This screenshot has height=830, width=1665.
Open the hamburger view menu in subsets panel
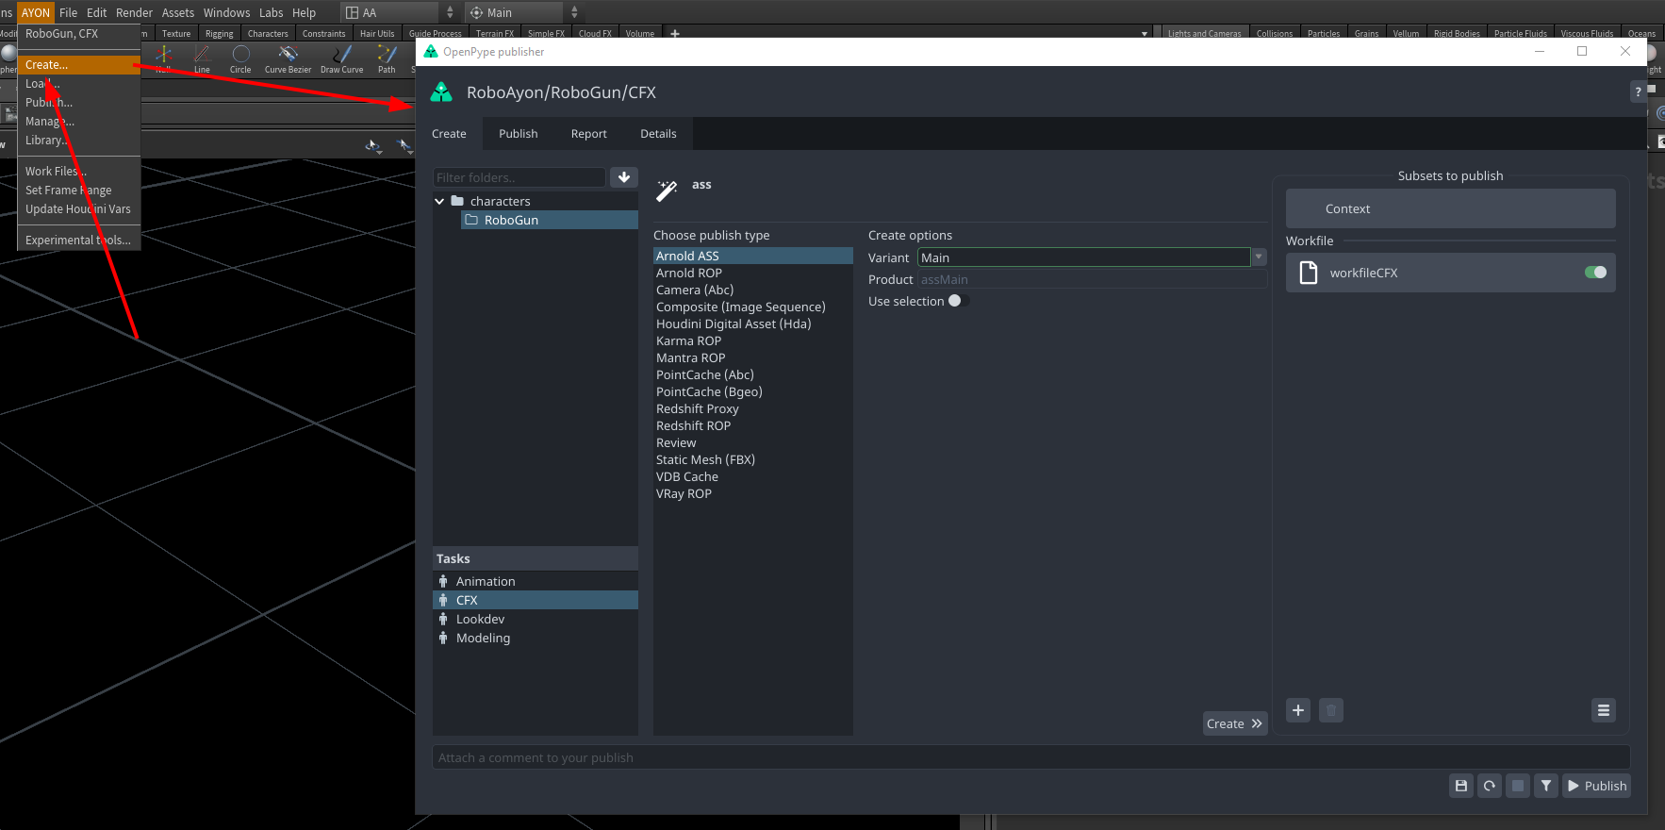pos(1604,710)
